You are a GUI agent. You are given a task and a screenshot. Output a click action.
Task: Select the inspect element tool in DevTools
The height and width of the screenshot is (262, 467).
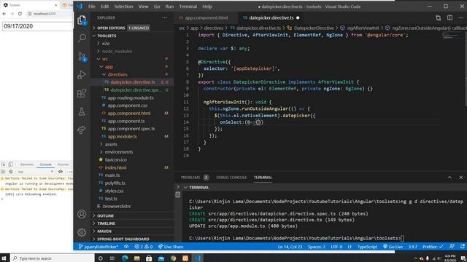3,164
